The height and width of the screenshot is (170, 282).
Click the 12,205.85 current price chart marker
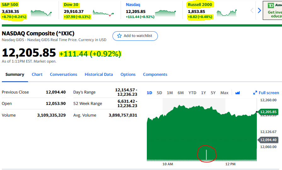tap(268, 112)
